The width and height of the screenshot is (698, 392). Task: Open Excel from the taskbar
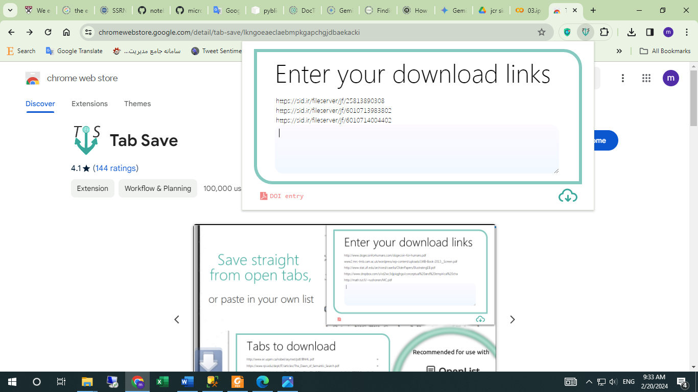click(162, 382)
